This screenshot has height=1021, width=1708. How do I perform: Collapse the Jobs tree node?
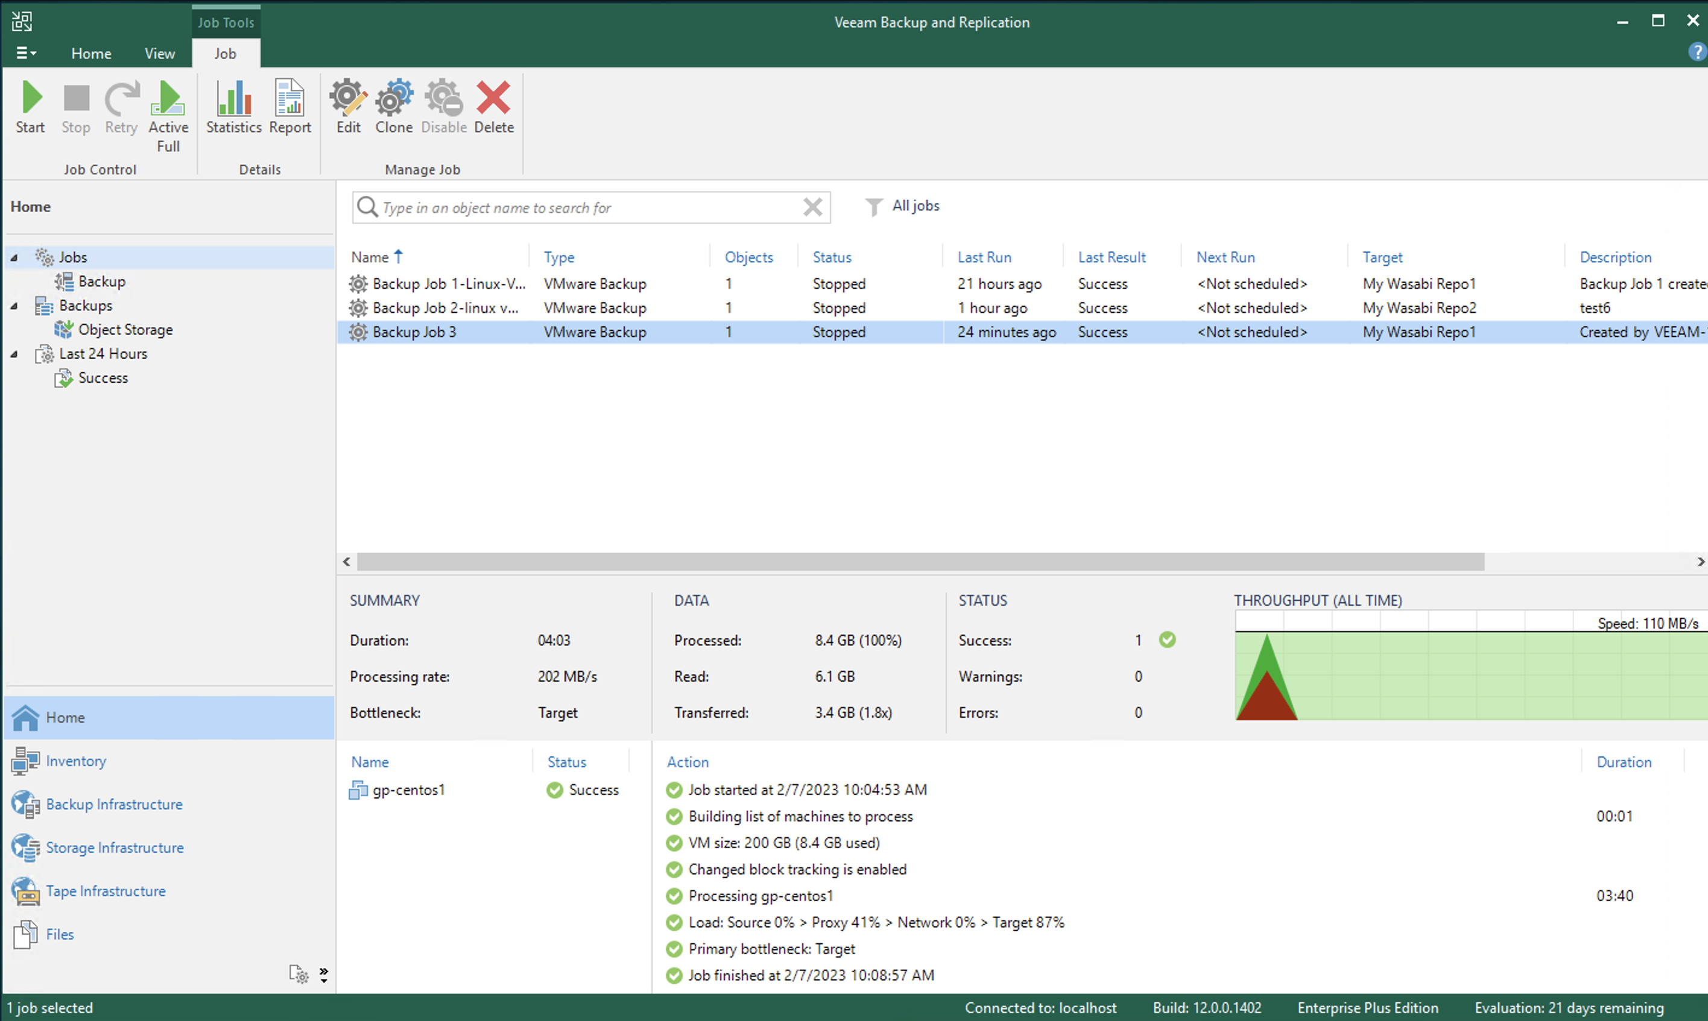pos(14,257)
